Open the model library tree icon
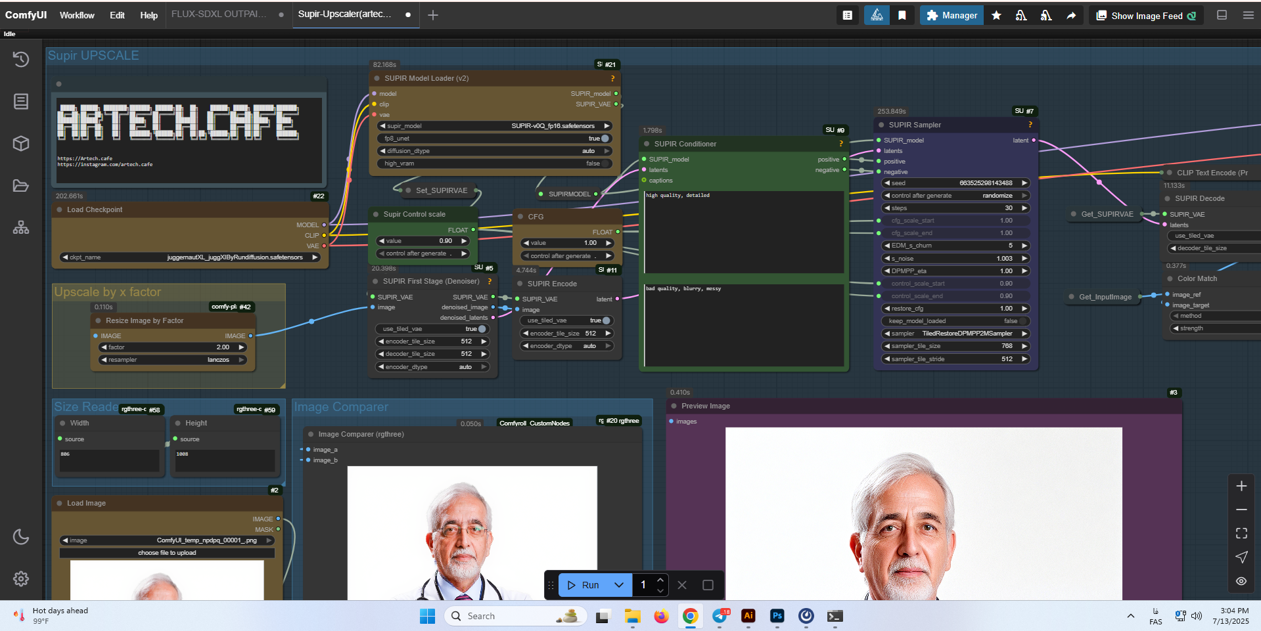 (21, 228)
